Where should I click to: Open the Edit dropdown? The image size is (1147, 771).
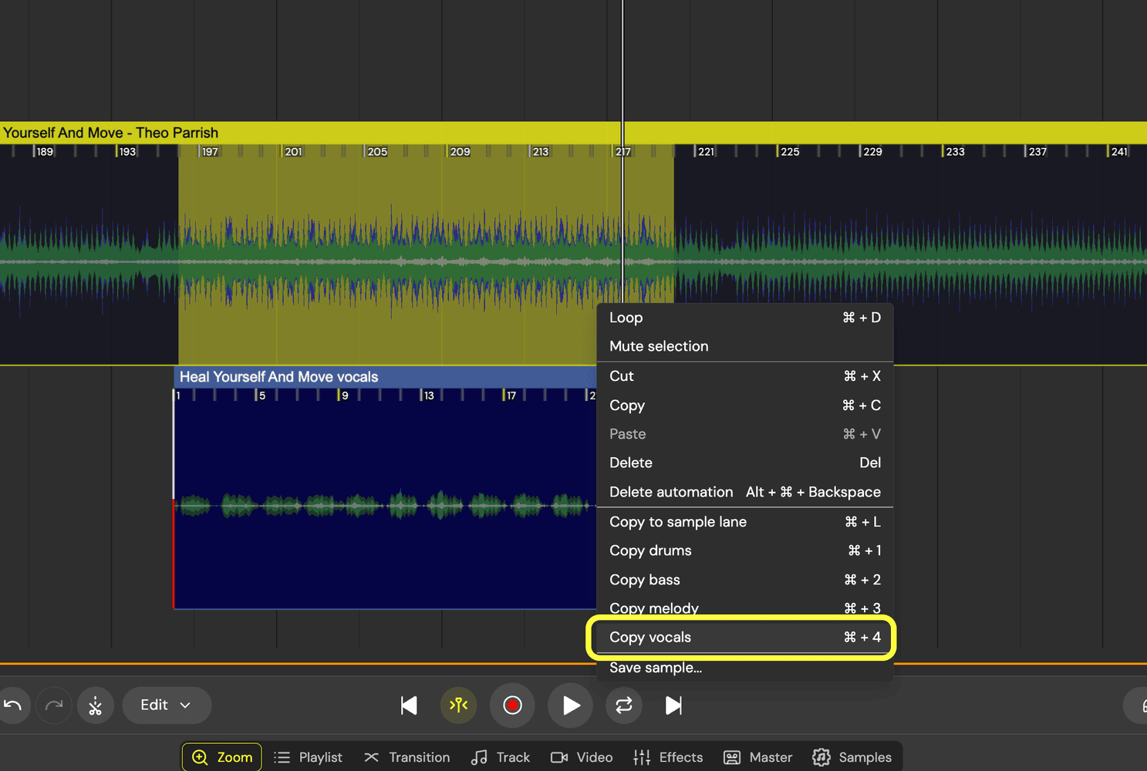(x=166, y=705)
